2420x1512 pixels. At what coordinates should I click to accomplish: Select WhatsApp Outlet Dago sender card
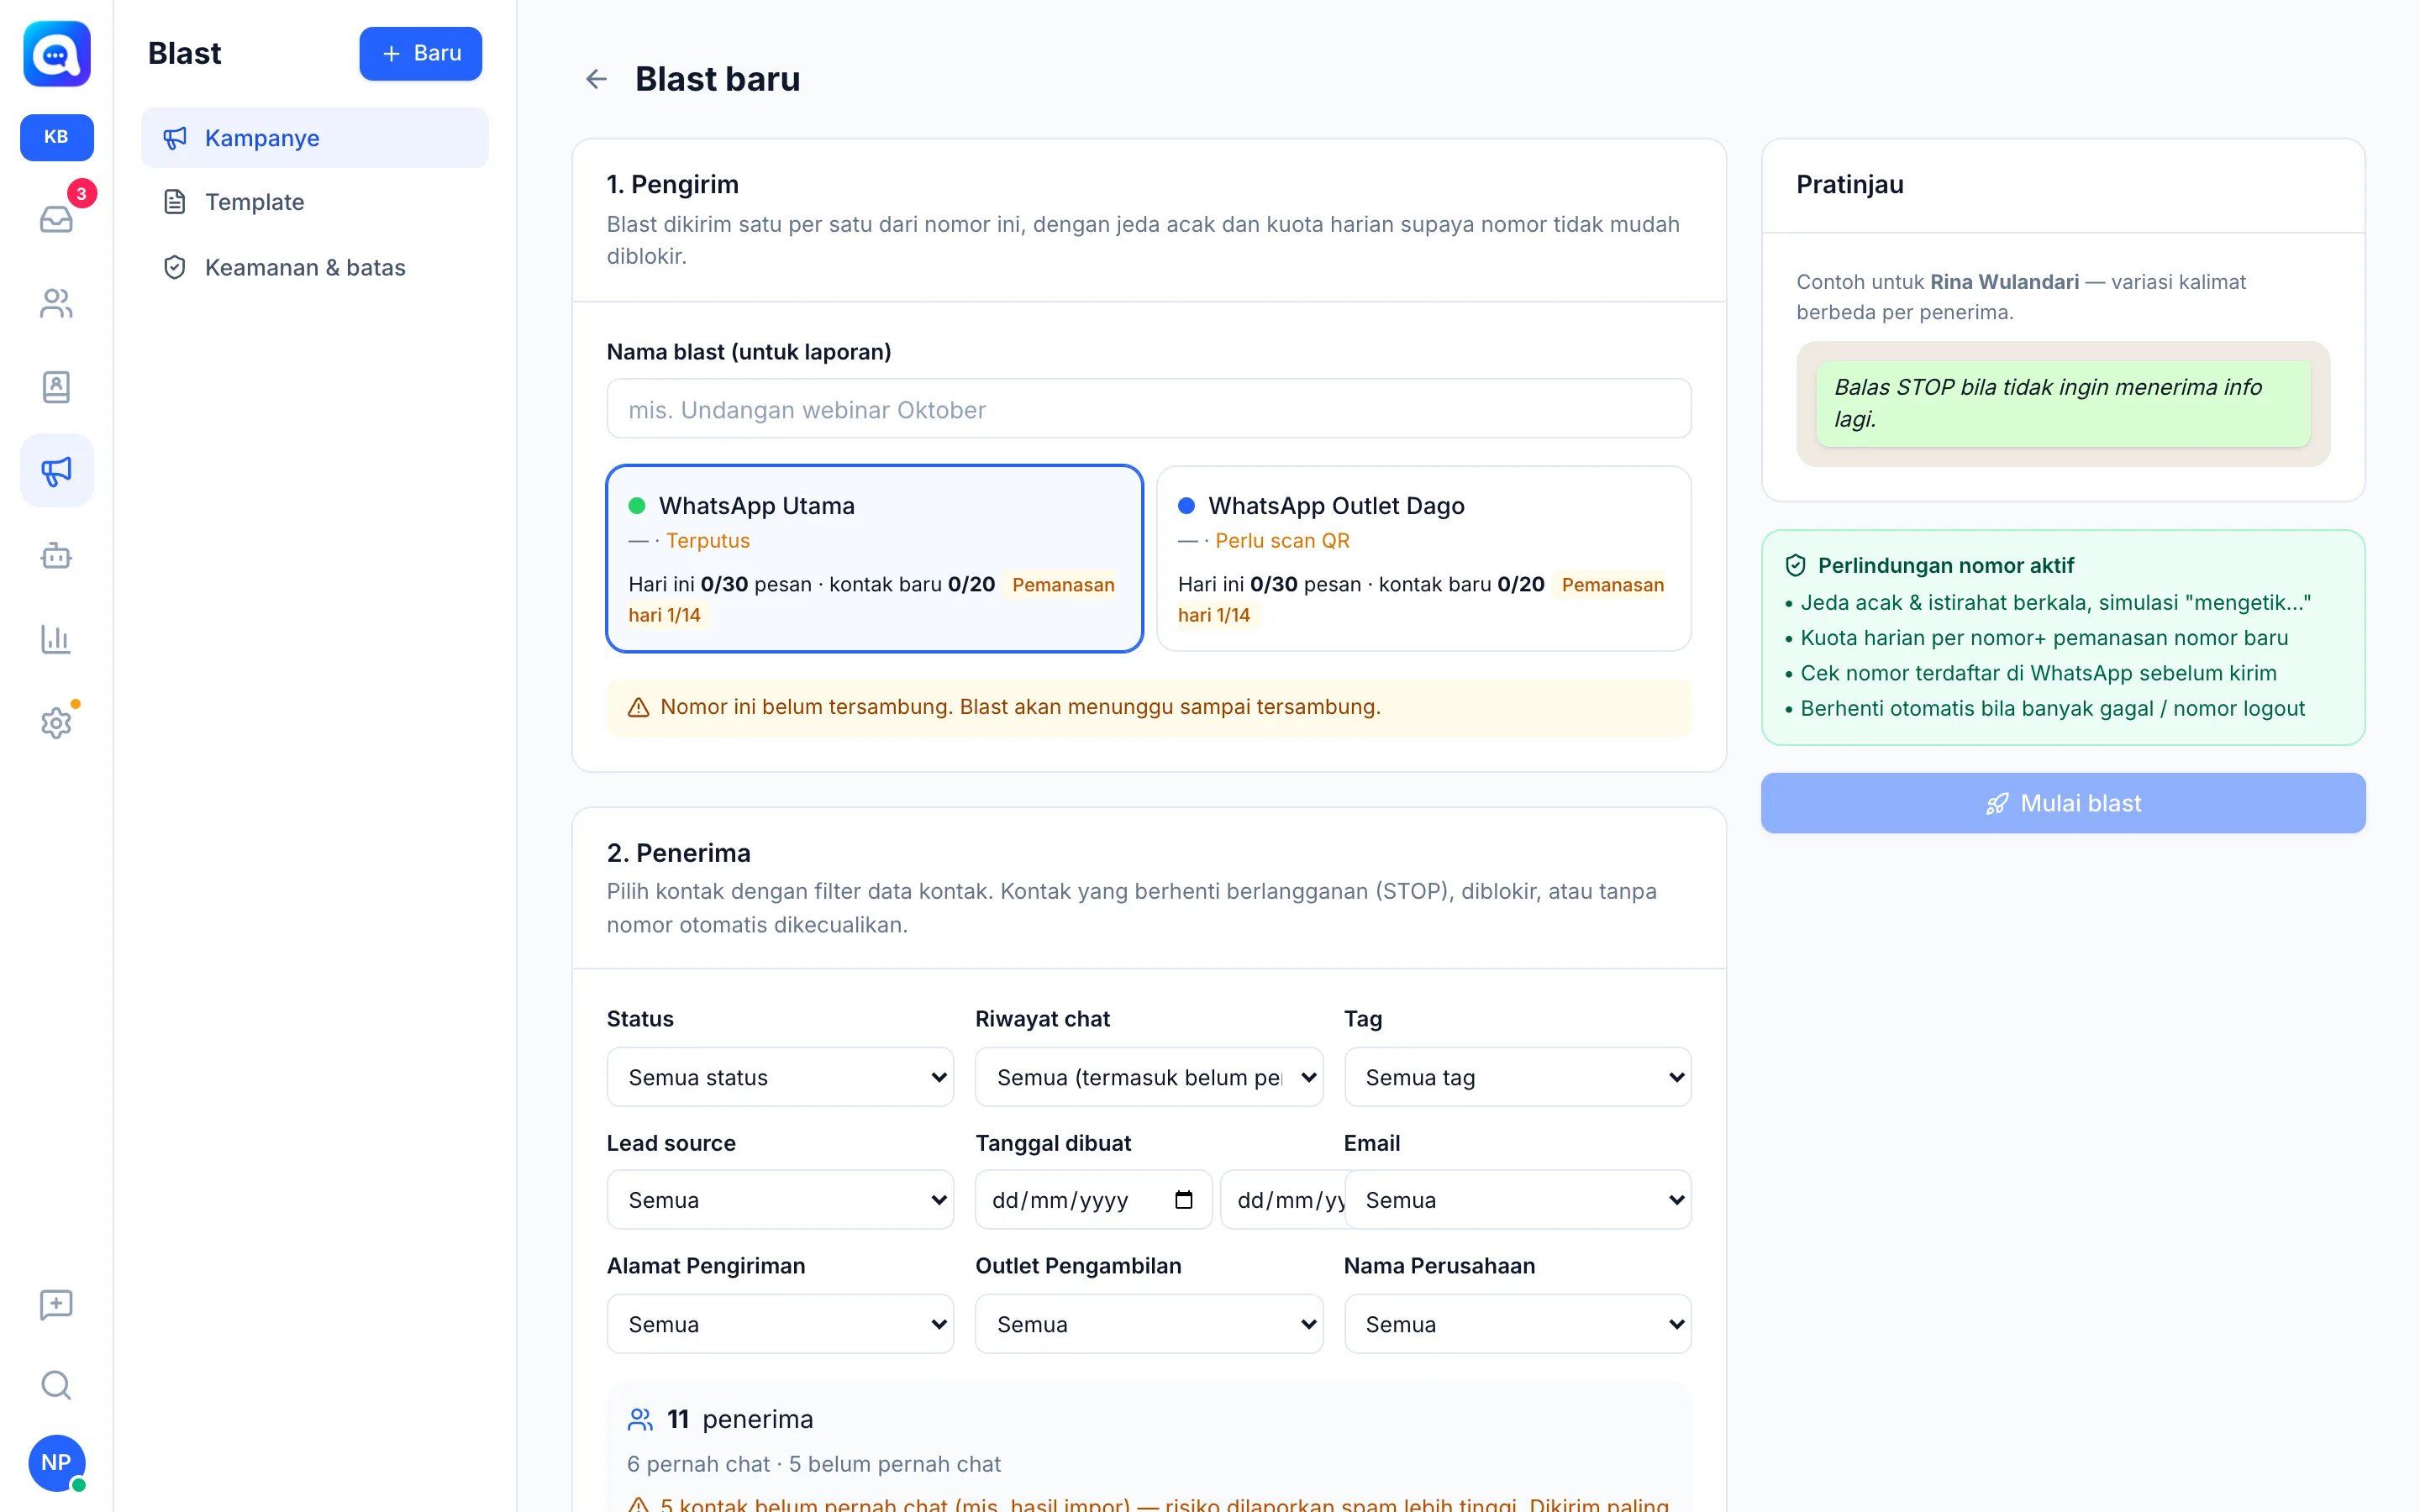pyautogui.click(x=1424, y=558)
